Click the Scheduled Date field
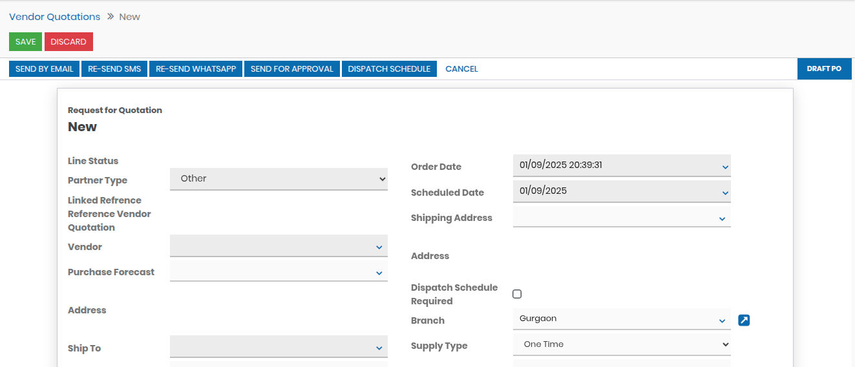 coord(622,191)
